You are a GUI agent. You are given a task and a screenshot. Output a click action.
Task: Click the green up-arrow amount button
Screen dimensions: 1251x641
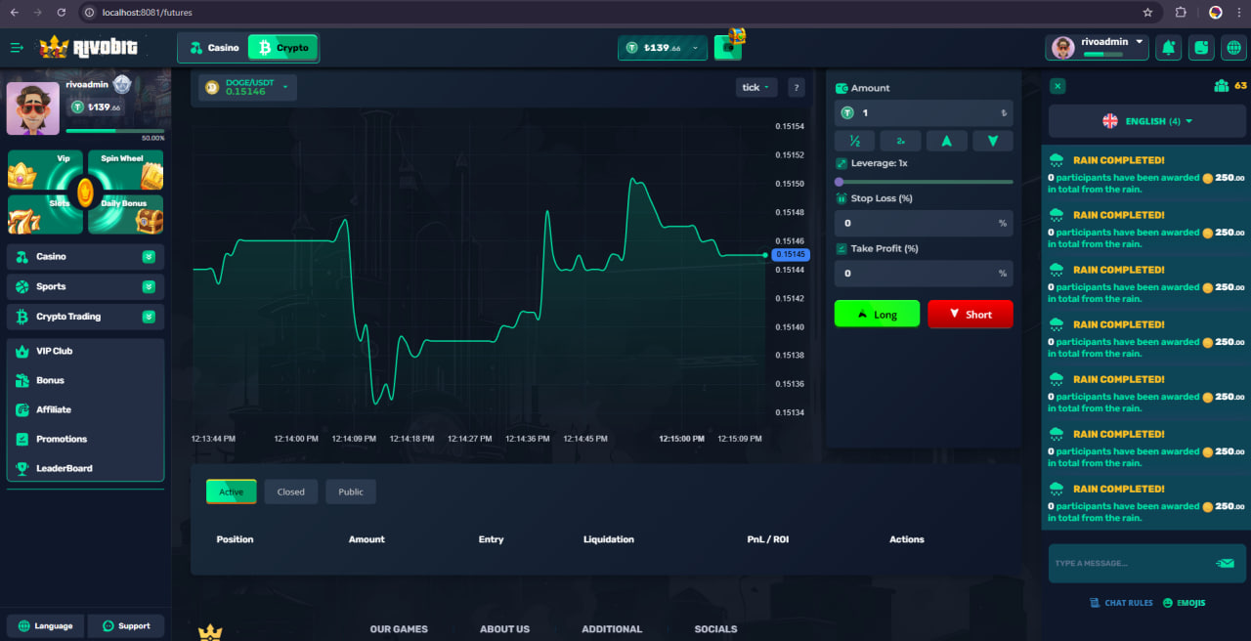(946, 141)
